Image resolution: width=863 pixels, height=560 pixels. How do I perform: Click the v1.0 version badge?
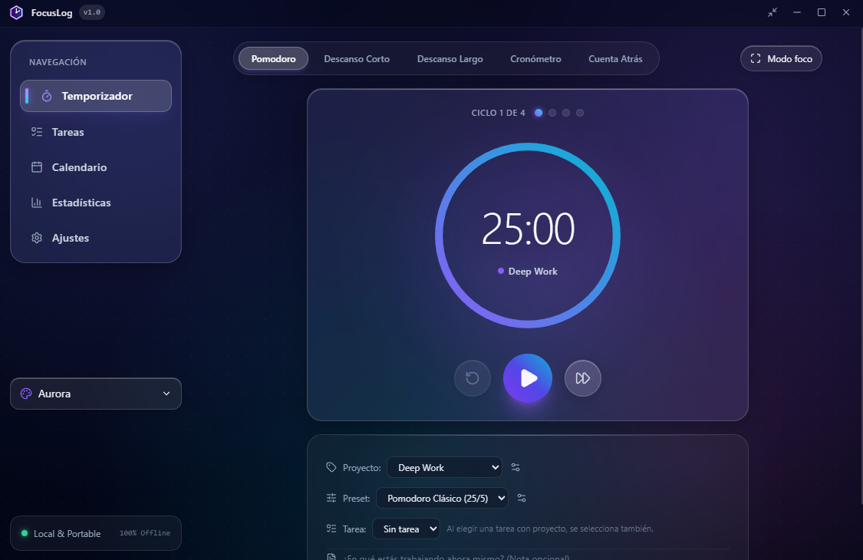[x=92, y=12]
